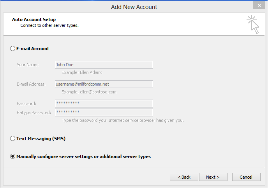Go back with the < Back button
The width and height of the screenshot is (268, 188).
tap(184, 177)
